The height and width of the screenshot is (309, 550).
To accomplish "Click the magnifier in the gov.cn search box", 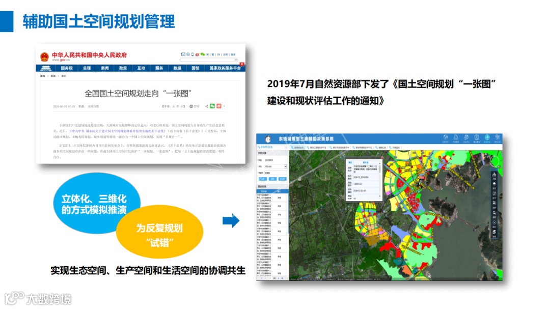I will [x=236, y=60].
